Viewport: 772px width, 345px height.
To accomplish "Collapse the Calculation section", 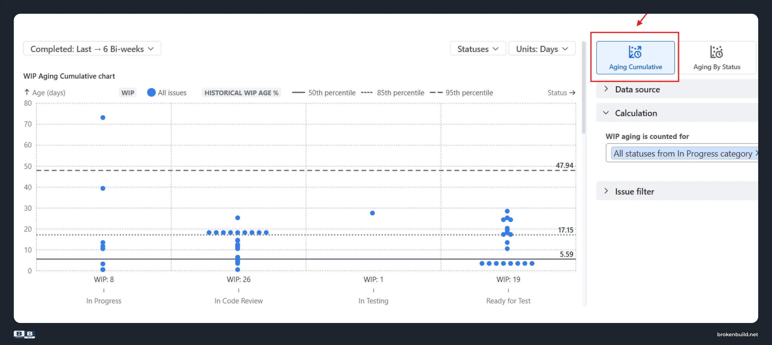I will tap(677, 113).
